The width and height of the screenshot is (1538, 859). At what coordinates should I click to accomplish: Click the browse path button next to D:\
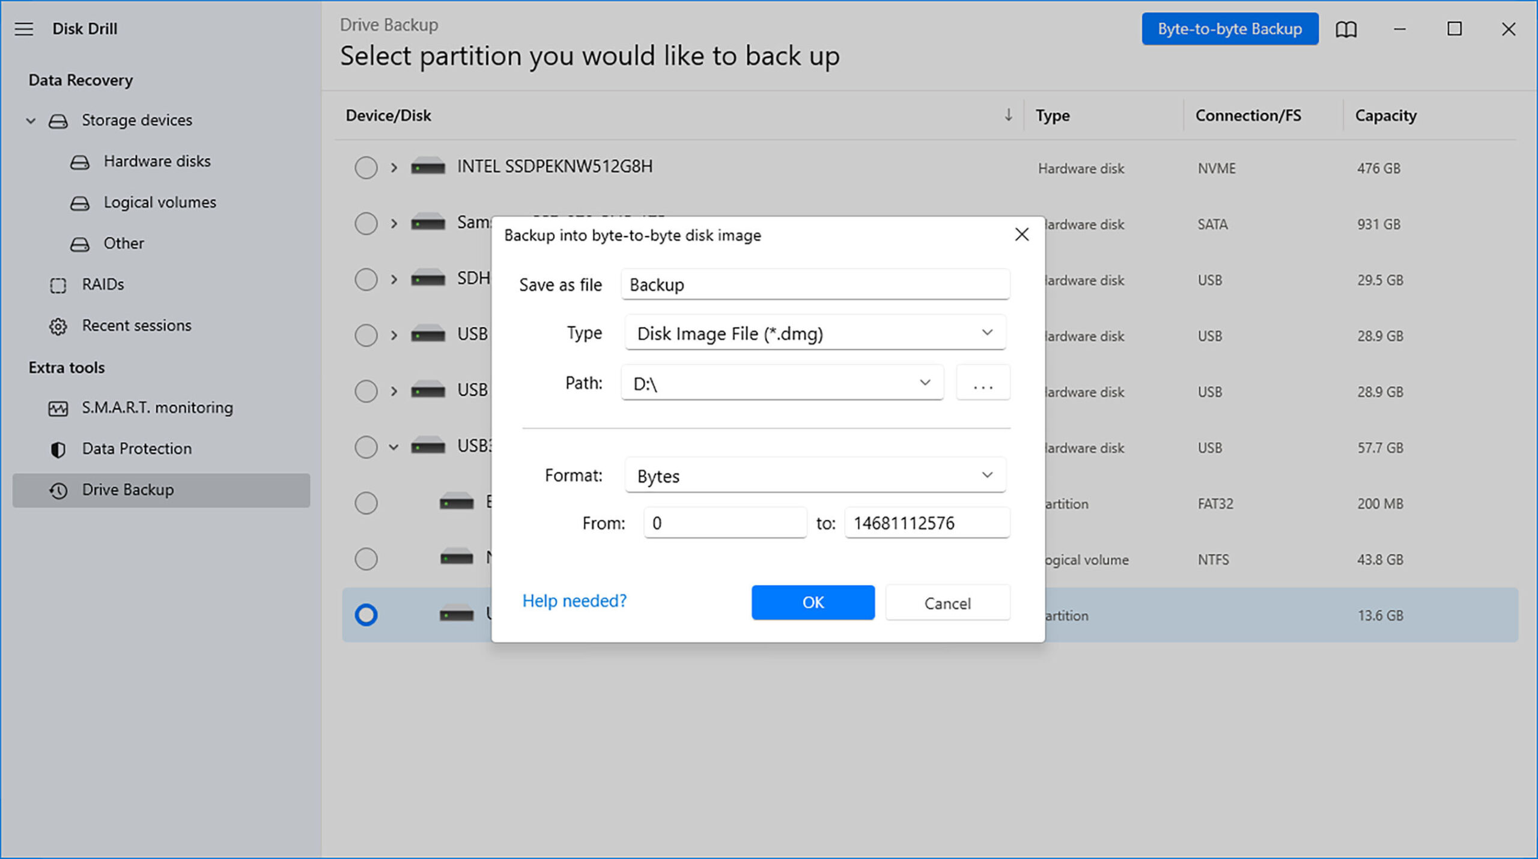click(981, 383)
